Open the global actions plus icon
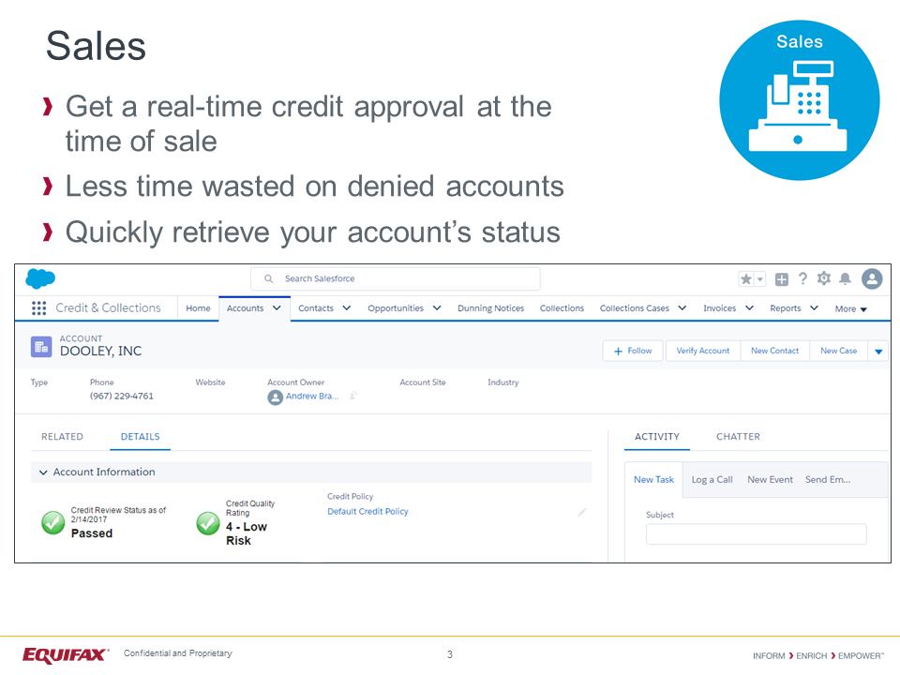The width and height of the screenshot is (900, 675). (x=782, y=279)
